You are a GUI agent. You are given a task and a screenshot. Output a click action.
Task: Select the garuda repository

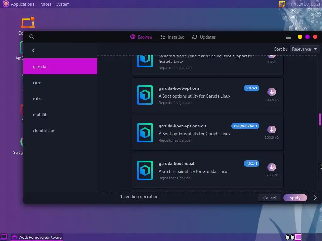60,67
